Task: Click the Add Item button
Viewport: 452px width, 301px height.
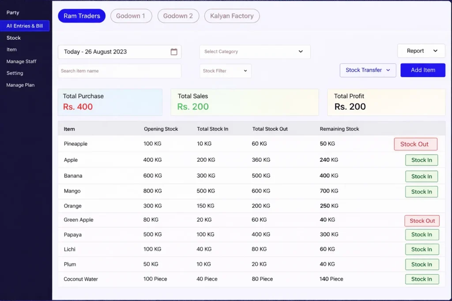Action: pos(422,70)
